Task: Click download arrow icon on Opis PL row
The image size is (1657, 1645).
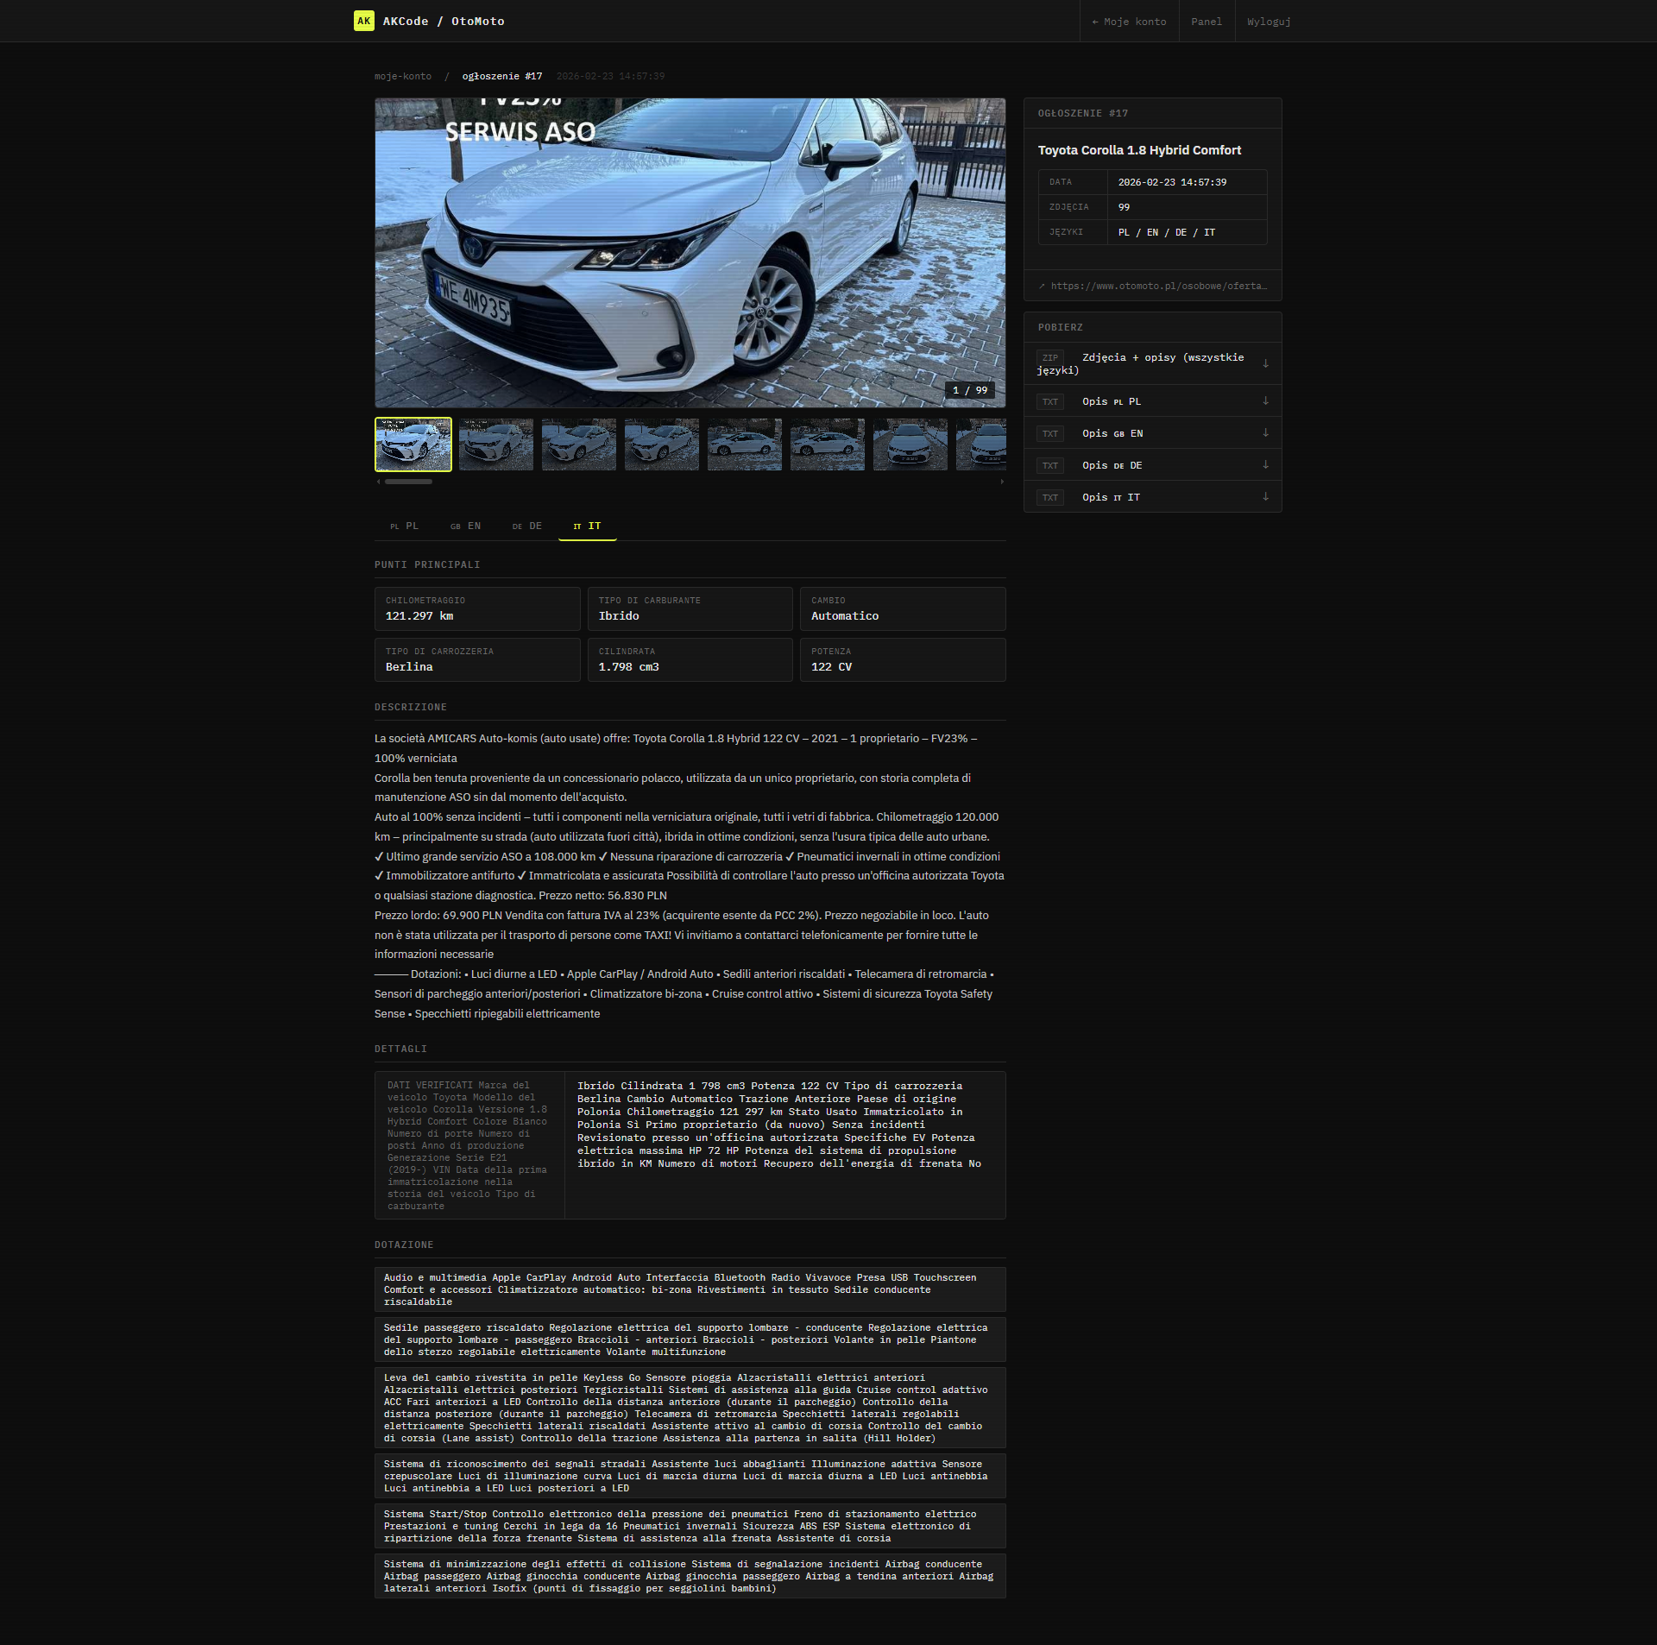Action: (x=1265, y=400)
